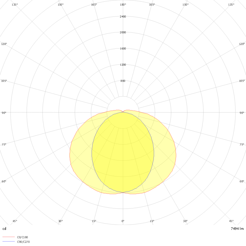Click the C90/C270 legend label
Image resolution: width=246 pixels, height=246 pixels.
tap(23, 242)
